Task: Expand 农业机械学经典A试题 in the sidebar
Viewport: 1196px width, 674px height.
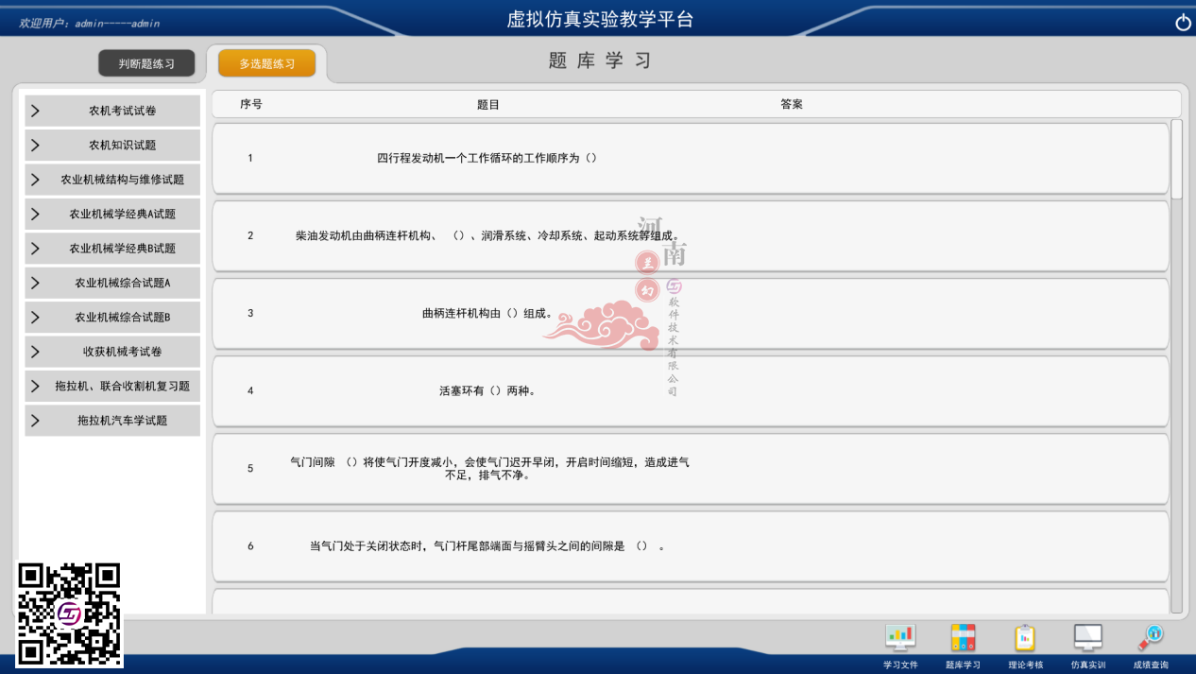Action: click(x=111, y=214)
